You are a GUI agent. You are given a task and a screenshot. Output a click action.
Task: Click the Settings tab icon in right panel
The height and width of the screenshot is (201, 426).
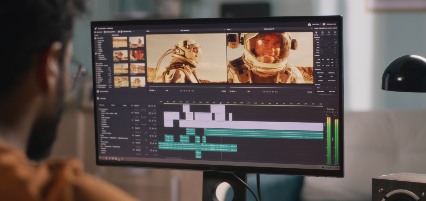316,32
